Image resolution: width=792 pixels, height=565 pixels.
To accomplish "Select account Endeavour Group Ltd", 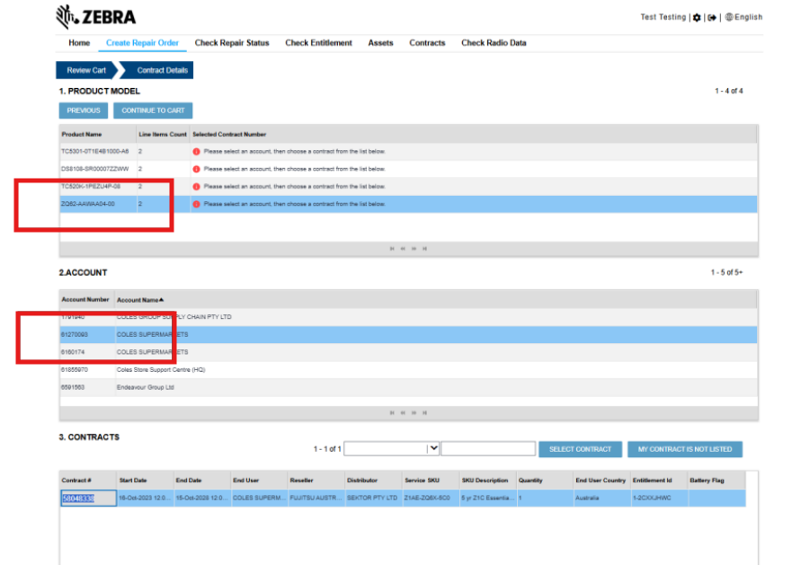I will pyautogui.click(x=408, y=388).
